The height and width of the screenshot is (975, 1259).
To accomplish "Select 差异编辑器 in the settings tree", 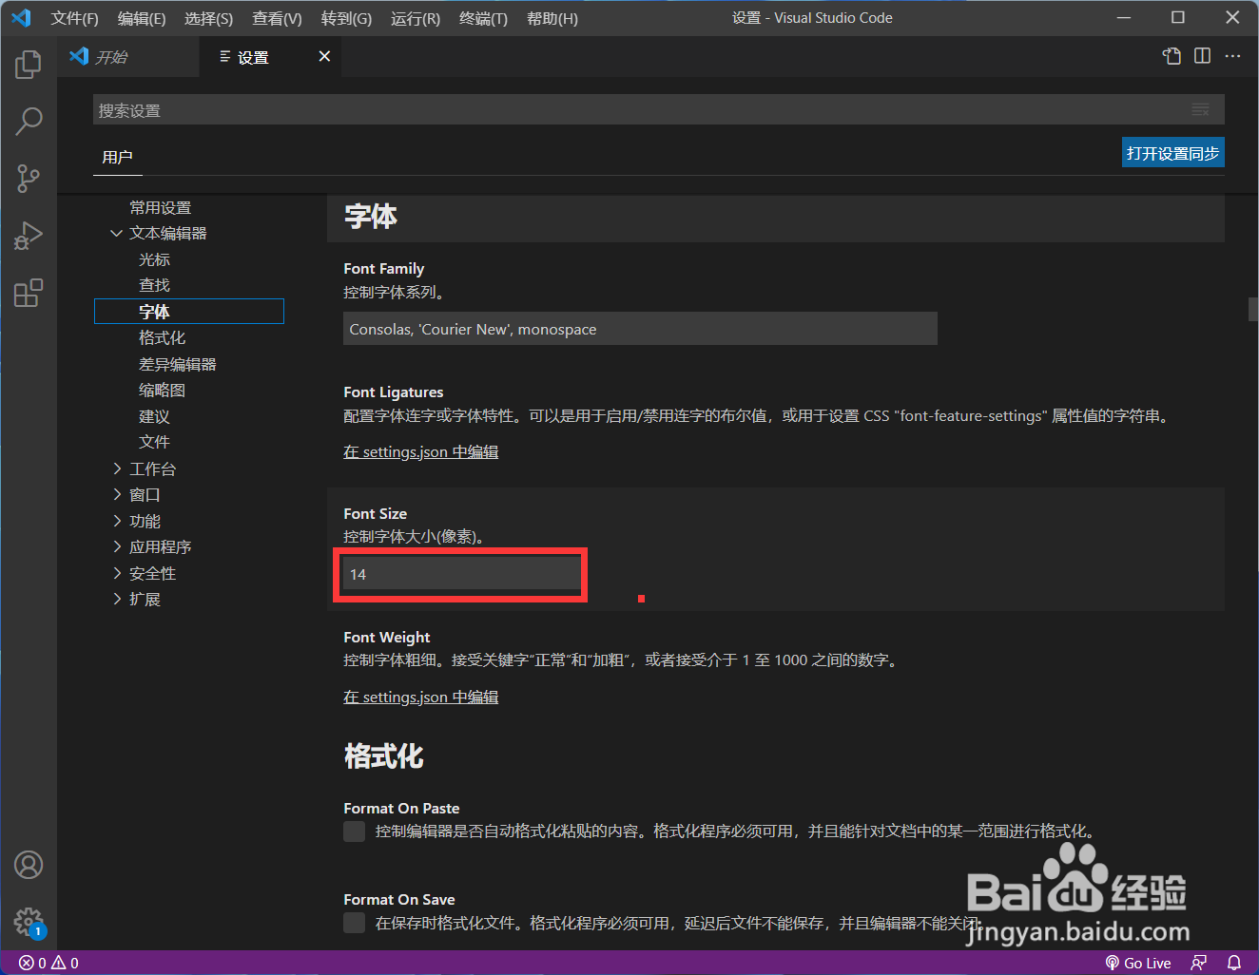I will click(177, 365).
